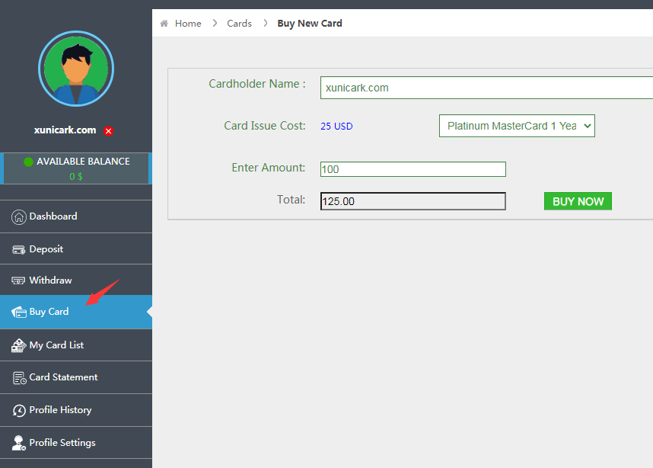653x468 pixels.
Task: Click the red X badge beside username
Action: [x=109, y=131]
